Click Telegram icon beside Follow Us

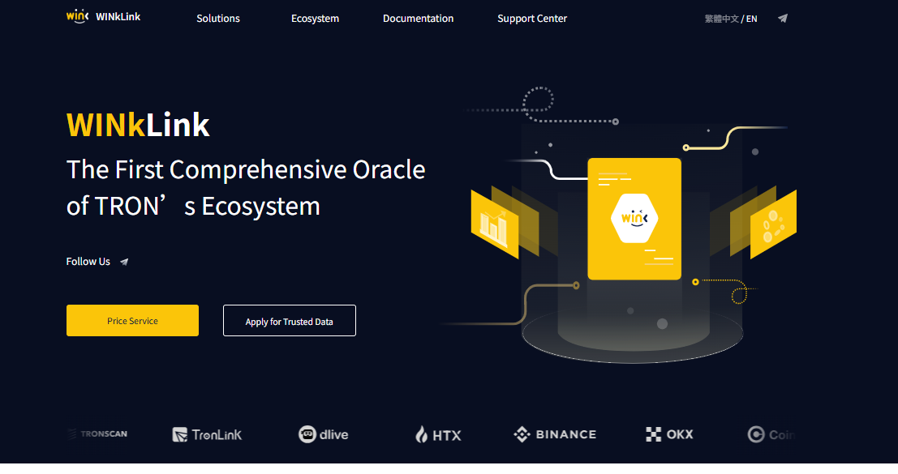pyautogui.click(x=124, y=262)
